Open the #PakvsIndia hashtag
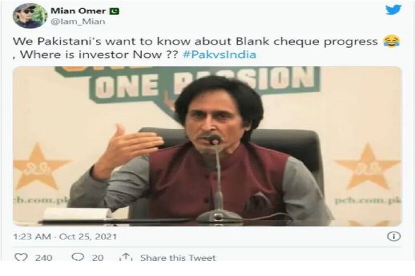Image resolution: width=415 pixels, height=276 pixels. 219,55
